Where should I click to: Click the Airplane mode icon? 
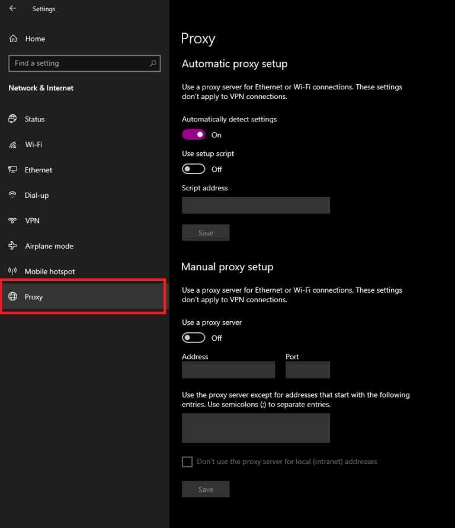click(13, 246)
